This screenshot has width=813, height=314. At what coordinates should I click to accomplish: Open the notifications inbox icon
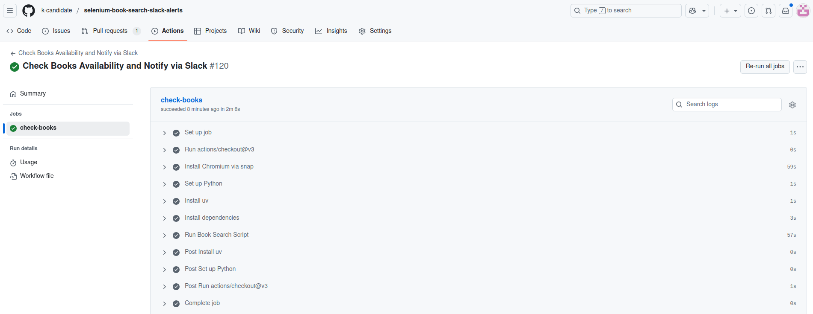(x=786, y=11)
